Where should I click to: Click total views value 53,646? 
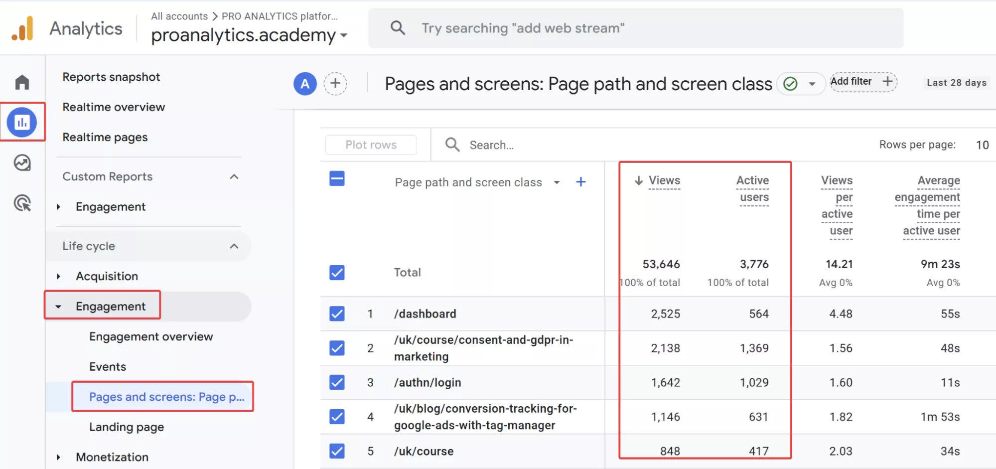coord(661,264)
